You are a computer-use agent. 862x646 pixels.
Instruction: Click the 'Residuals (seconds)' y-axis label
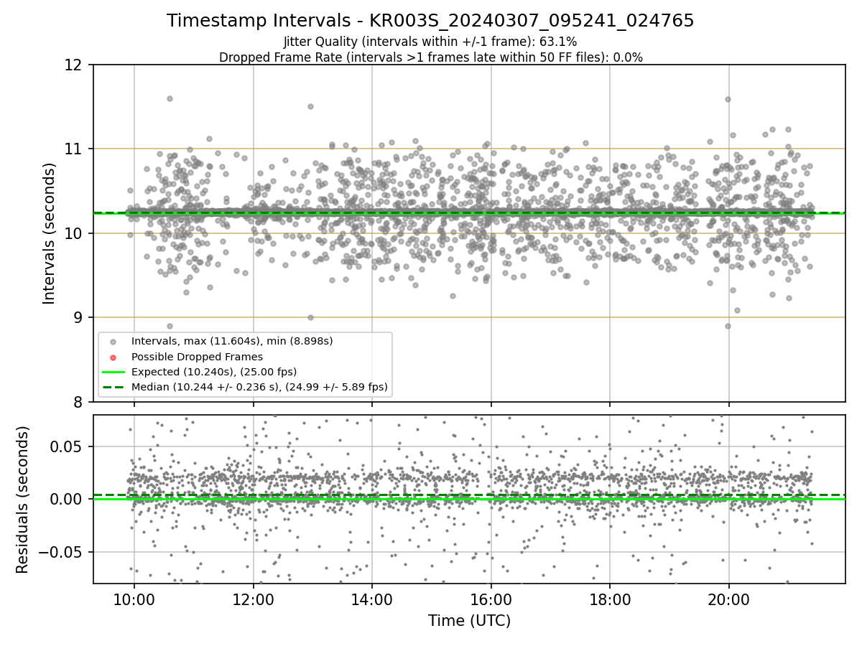(22, 500)
